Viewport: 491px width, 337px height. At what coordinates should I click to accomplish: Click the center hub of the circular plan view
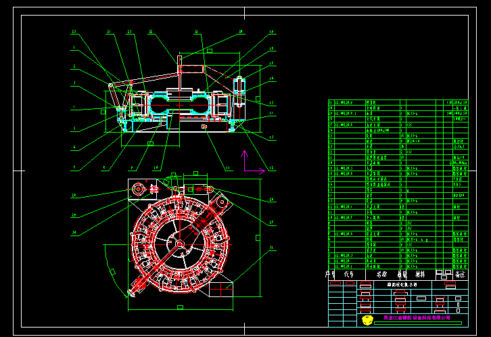tap(179, 244)
